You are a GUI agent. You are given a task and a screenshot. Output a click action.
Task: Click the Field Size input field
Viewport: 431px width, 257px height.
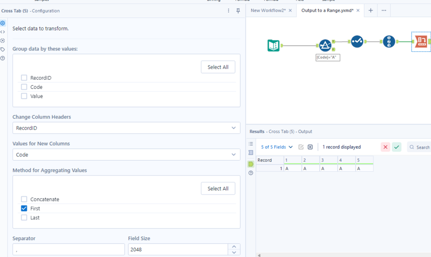[178, 249]
